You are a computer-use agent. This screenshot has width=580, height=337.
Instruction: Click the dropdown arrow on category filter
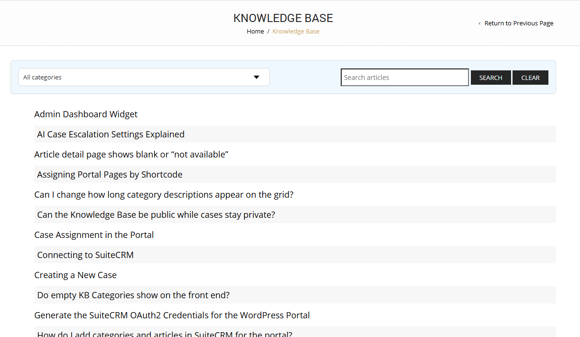(x=257, y=77)
